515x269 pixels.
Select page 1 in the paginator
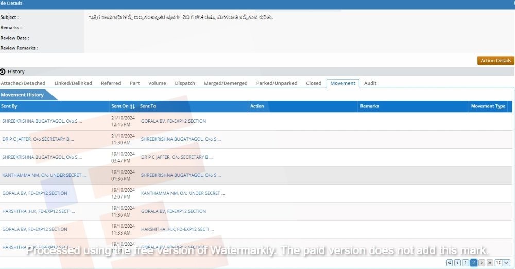click(x=466, y=263)
